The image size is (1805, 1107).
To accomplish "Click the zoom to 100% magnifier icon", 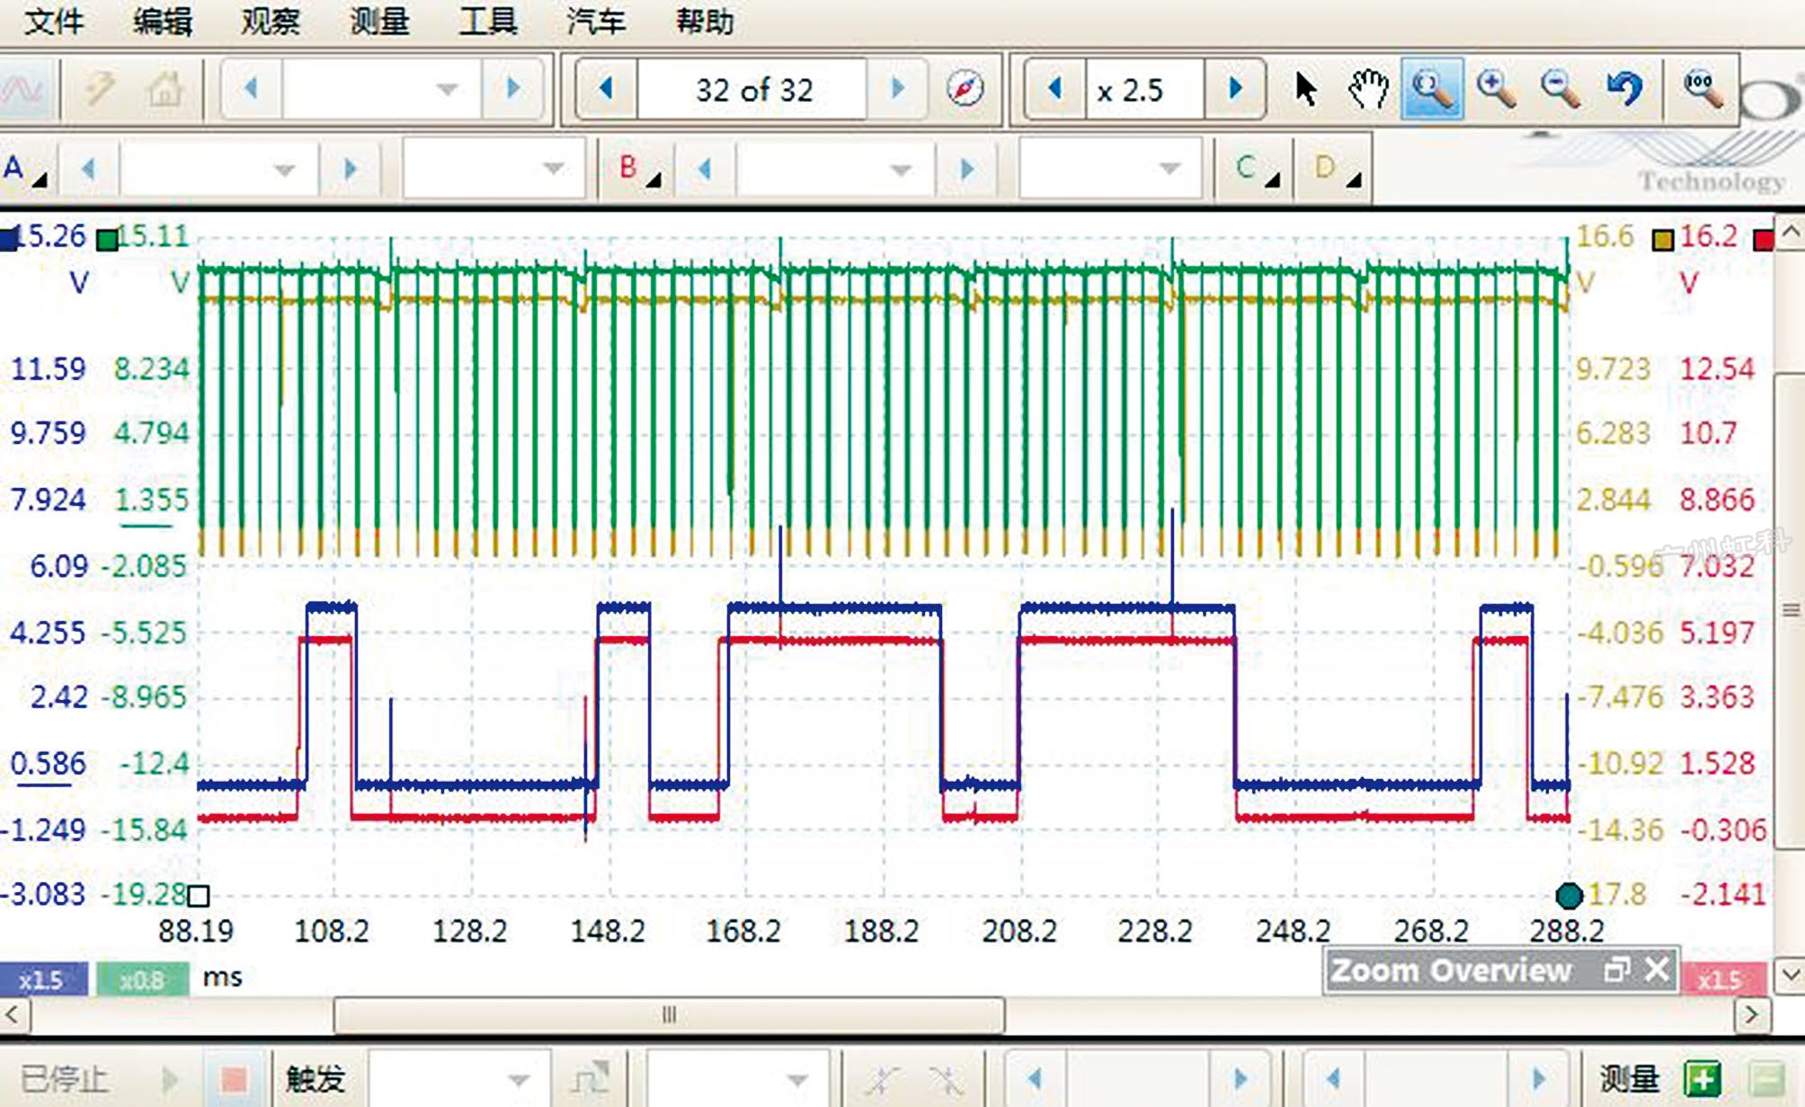I will pyautogui.click(x=1702, y=89).
